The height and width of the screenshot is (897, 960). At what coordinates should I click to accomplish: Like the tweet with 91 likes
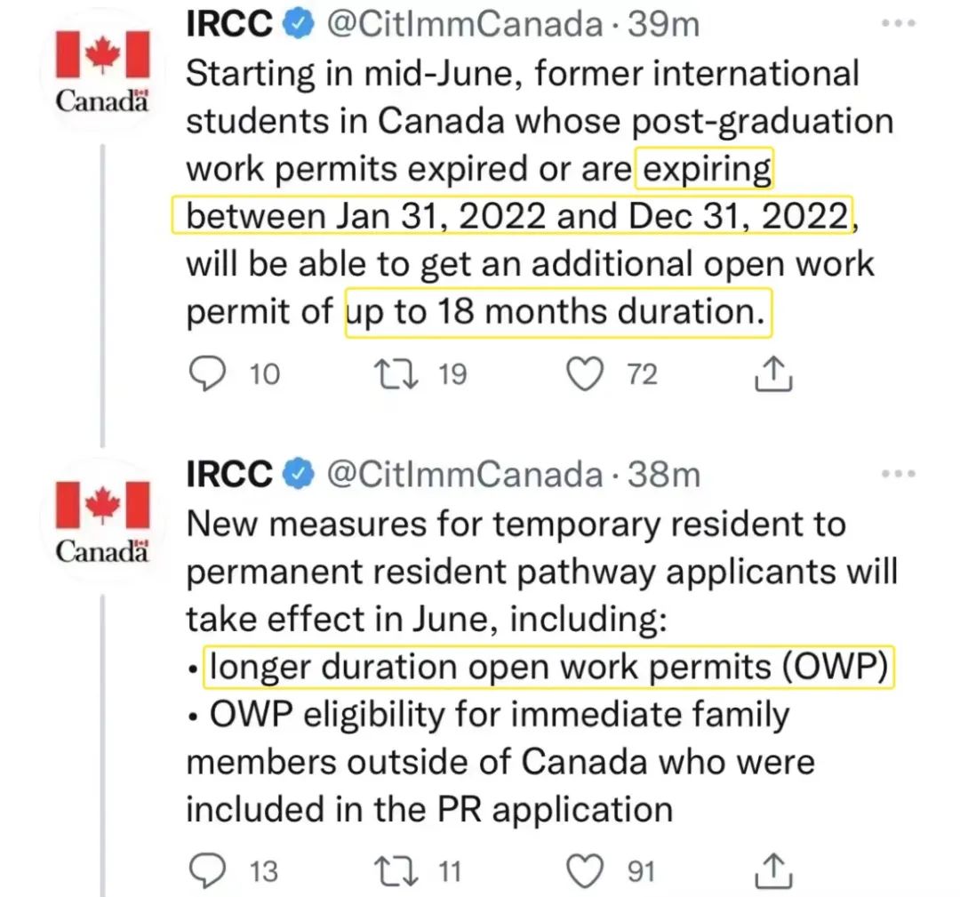point(584,869)
